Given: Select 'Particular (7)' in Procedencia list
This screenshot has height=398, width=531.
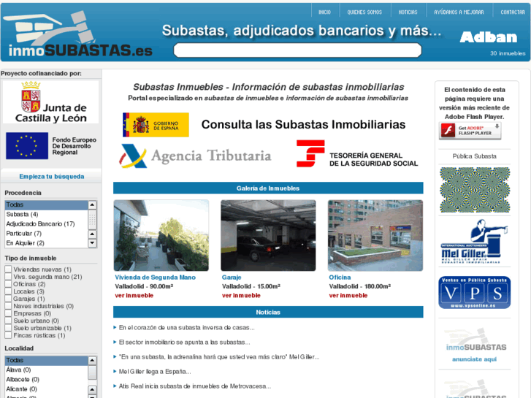Looking at the screenshot, I should 47,234.
